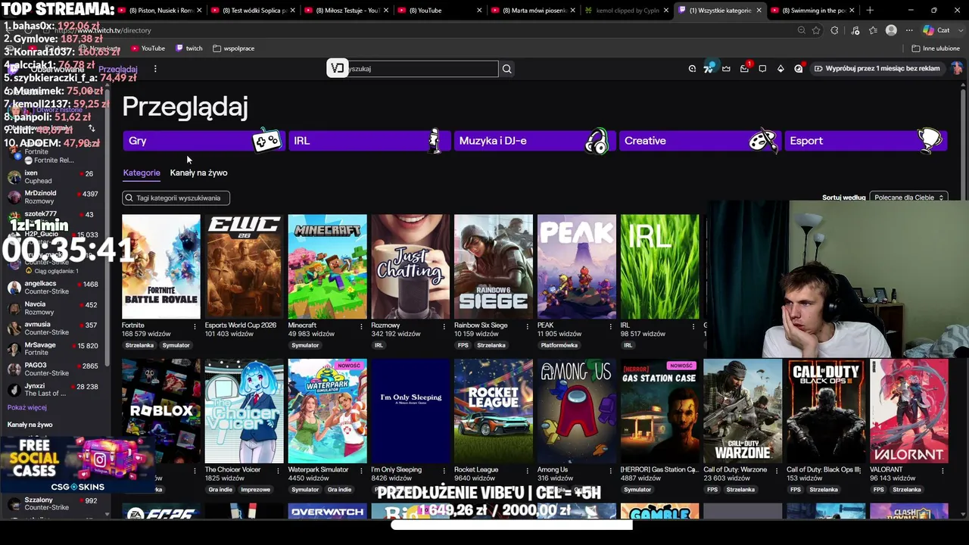This screenshot has width=969, height=545.
Task: Click the browser zoom magnifier icon
Action: coord(801,30)
